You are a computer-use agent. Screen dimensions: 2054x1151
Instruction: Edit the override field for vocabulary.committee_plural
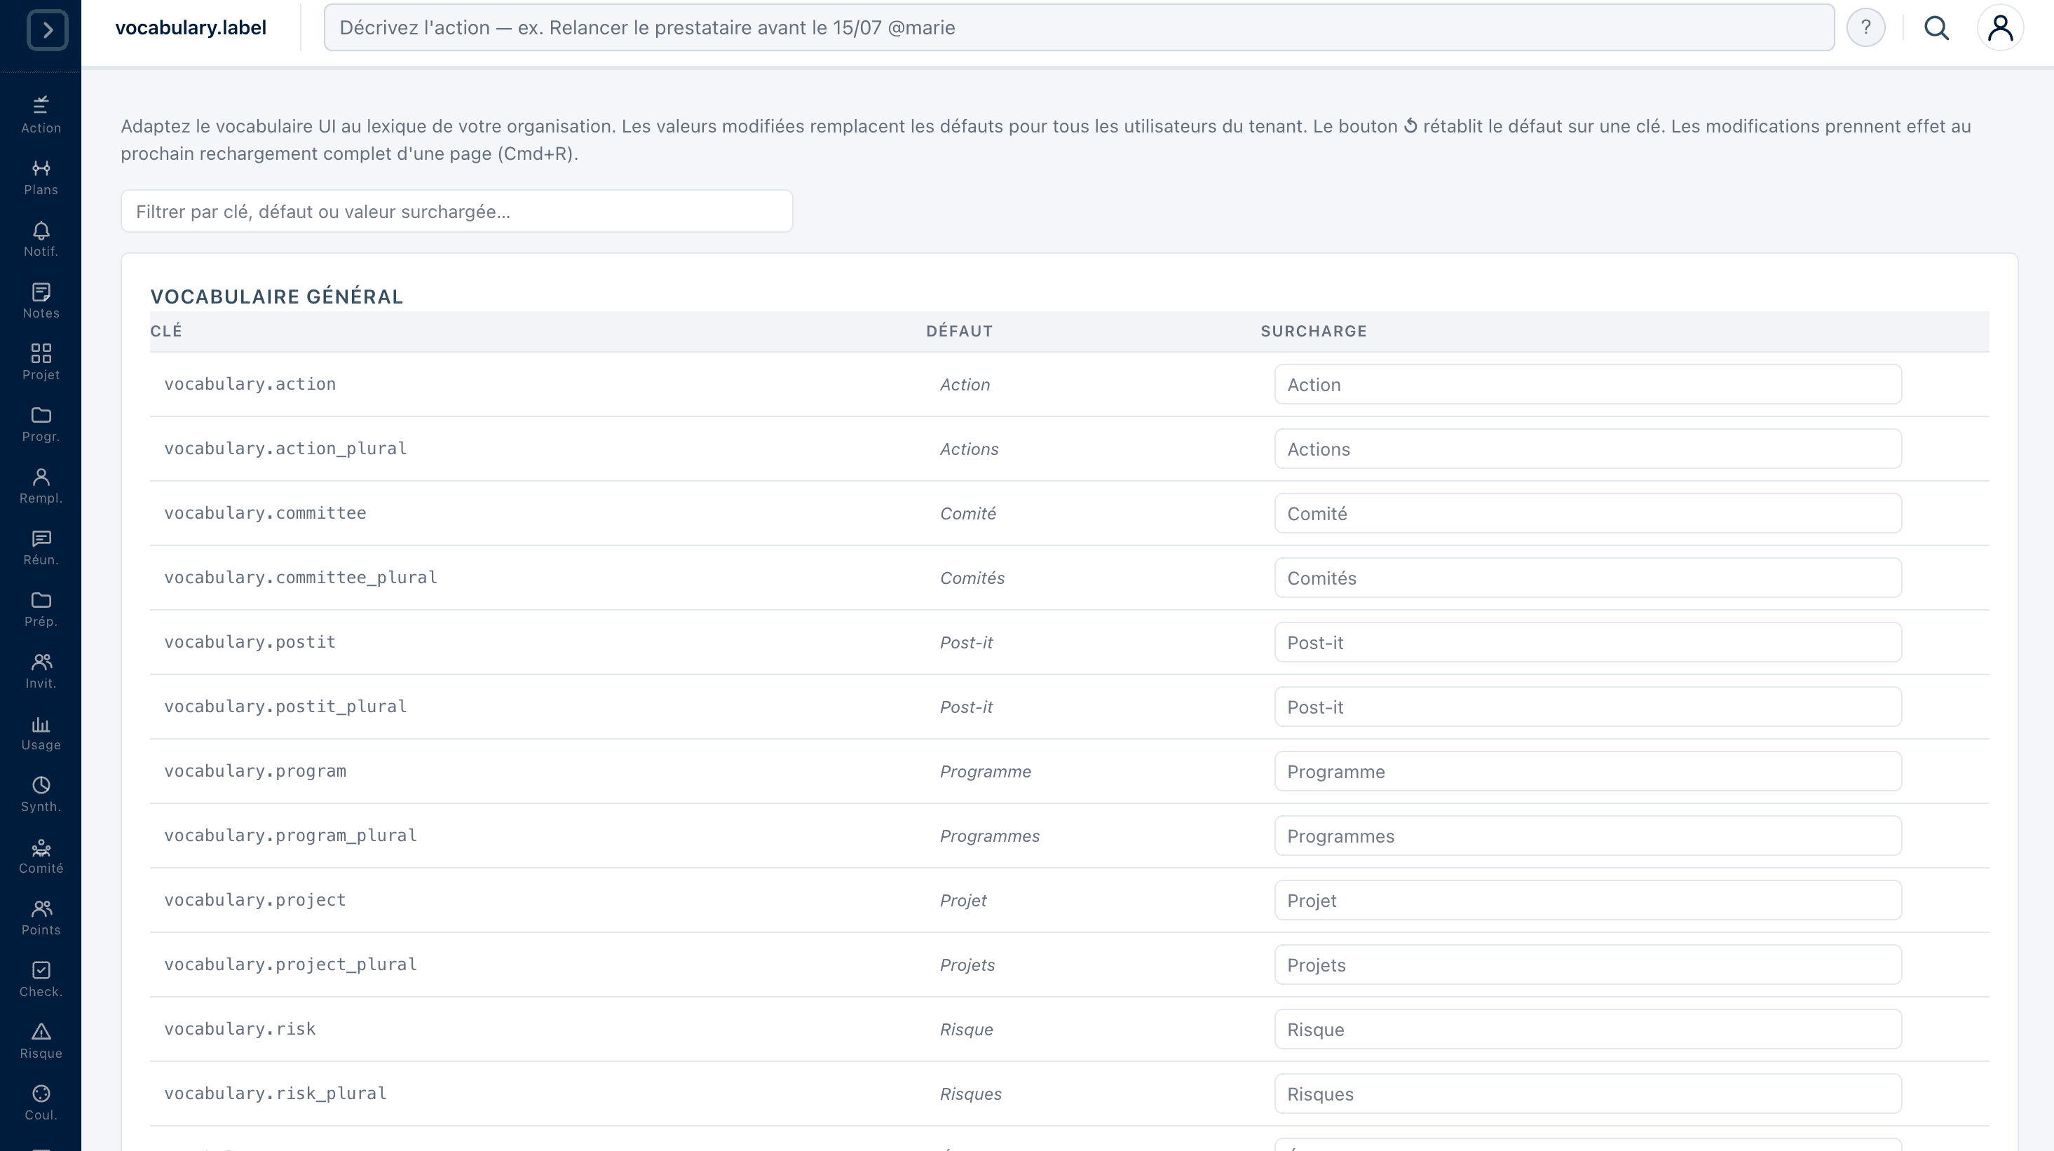pyautogui.click(x=1588, y=578)
